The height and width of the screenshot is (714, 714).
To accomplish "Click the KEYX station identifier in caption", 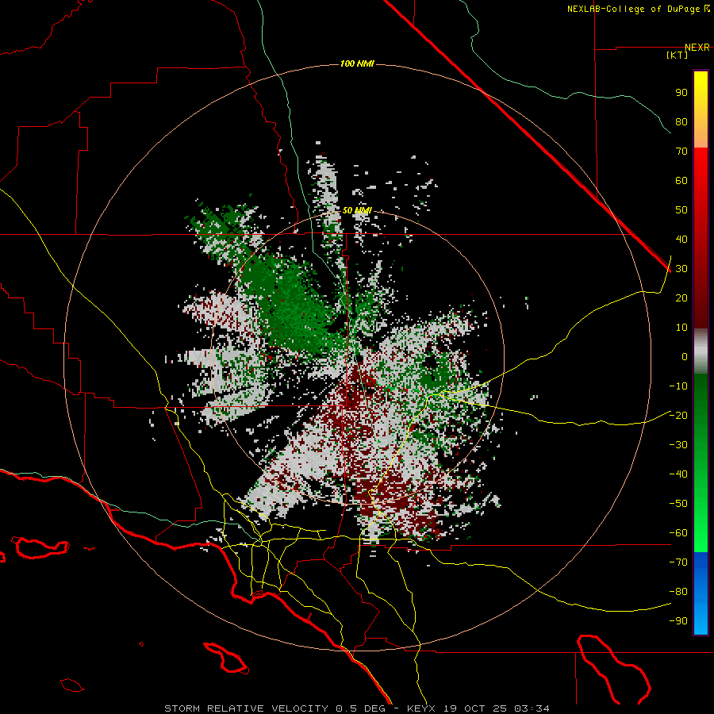I will (421, 708).
